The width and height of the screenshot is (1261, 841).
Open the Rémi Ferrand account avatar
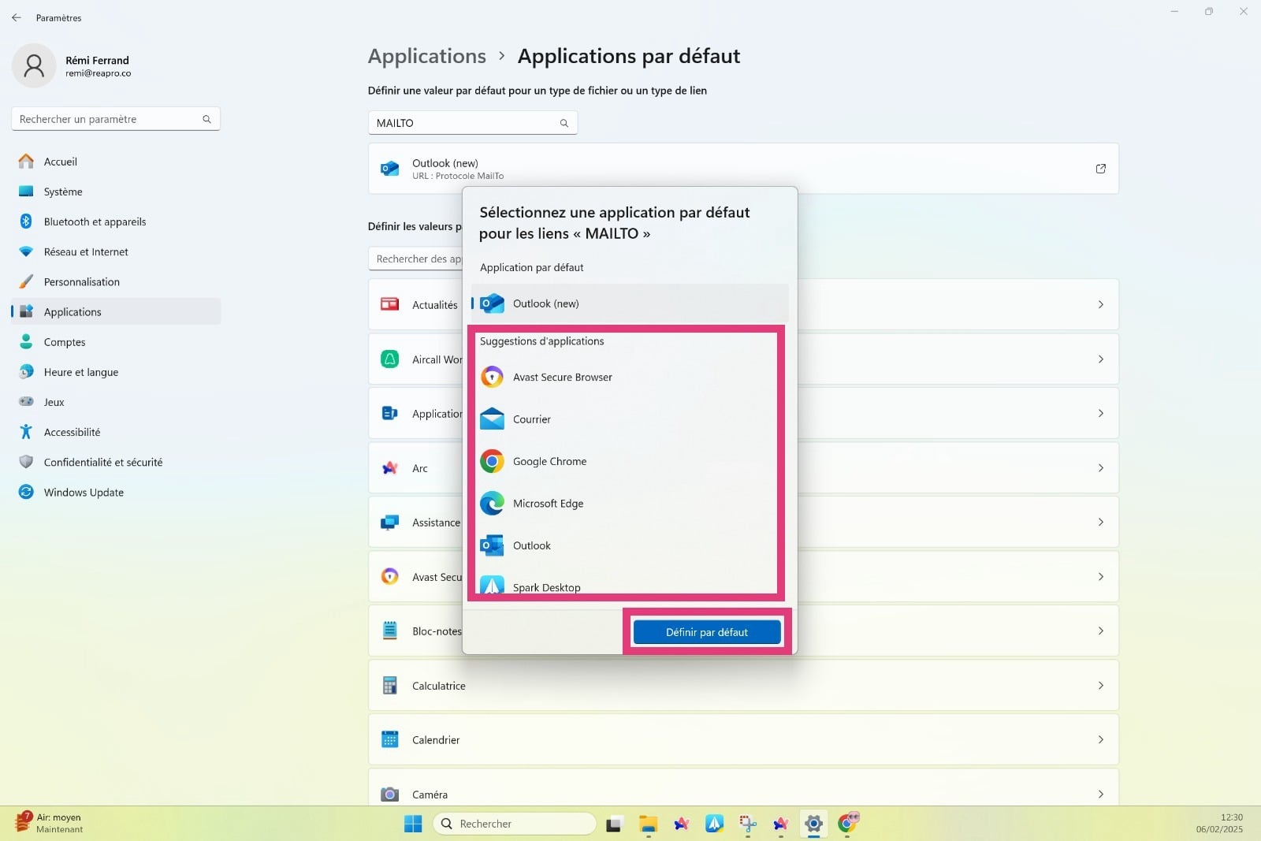click(x=34, y=65)
